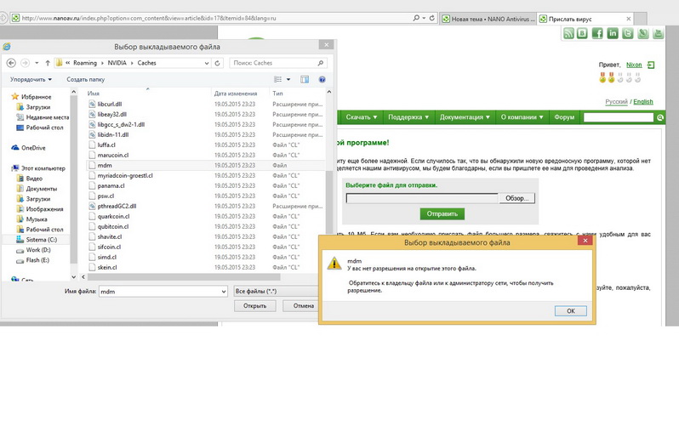The height and width of the screenshot is (443, 679).
Task: Open the Поддержка site menu
Action: (x=408, y=117)
